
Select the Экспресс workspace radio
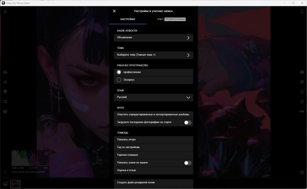pos(119,80)
